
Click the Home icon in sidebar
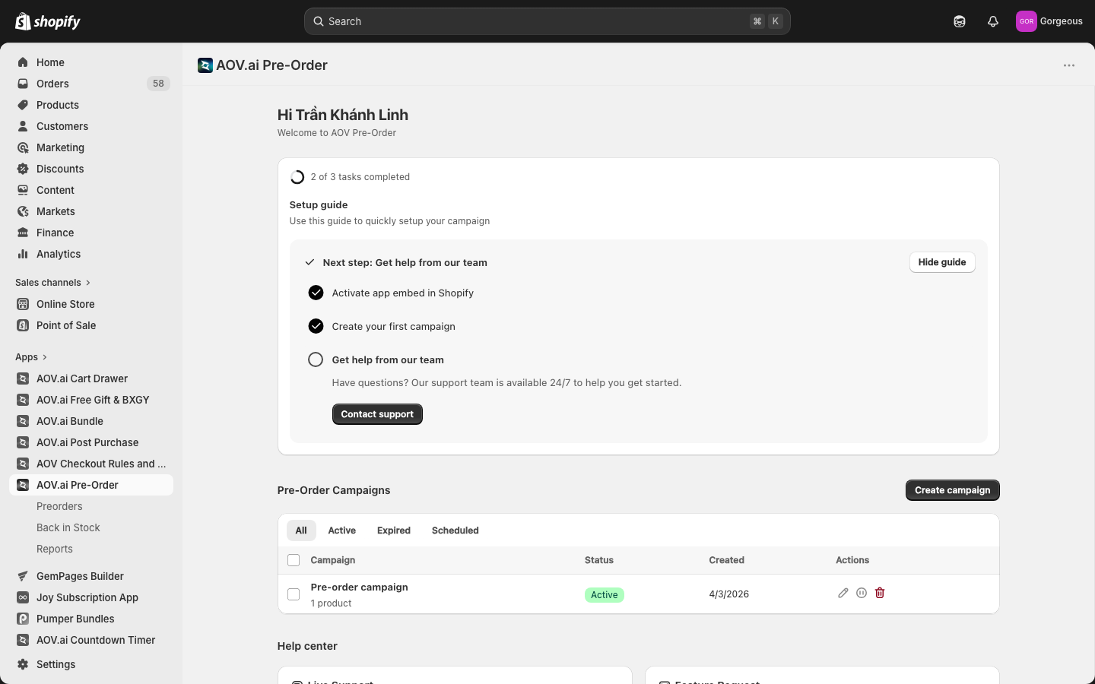click(x=23, y=62)
